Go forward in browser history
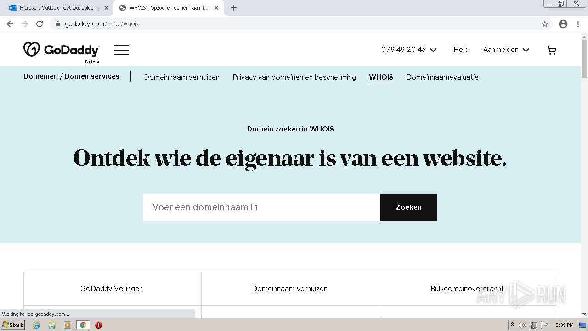 (25, 24)
